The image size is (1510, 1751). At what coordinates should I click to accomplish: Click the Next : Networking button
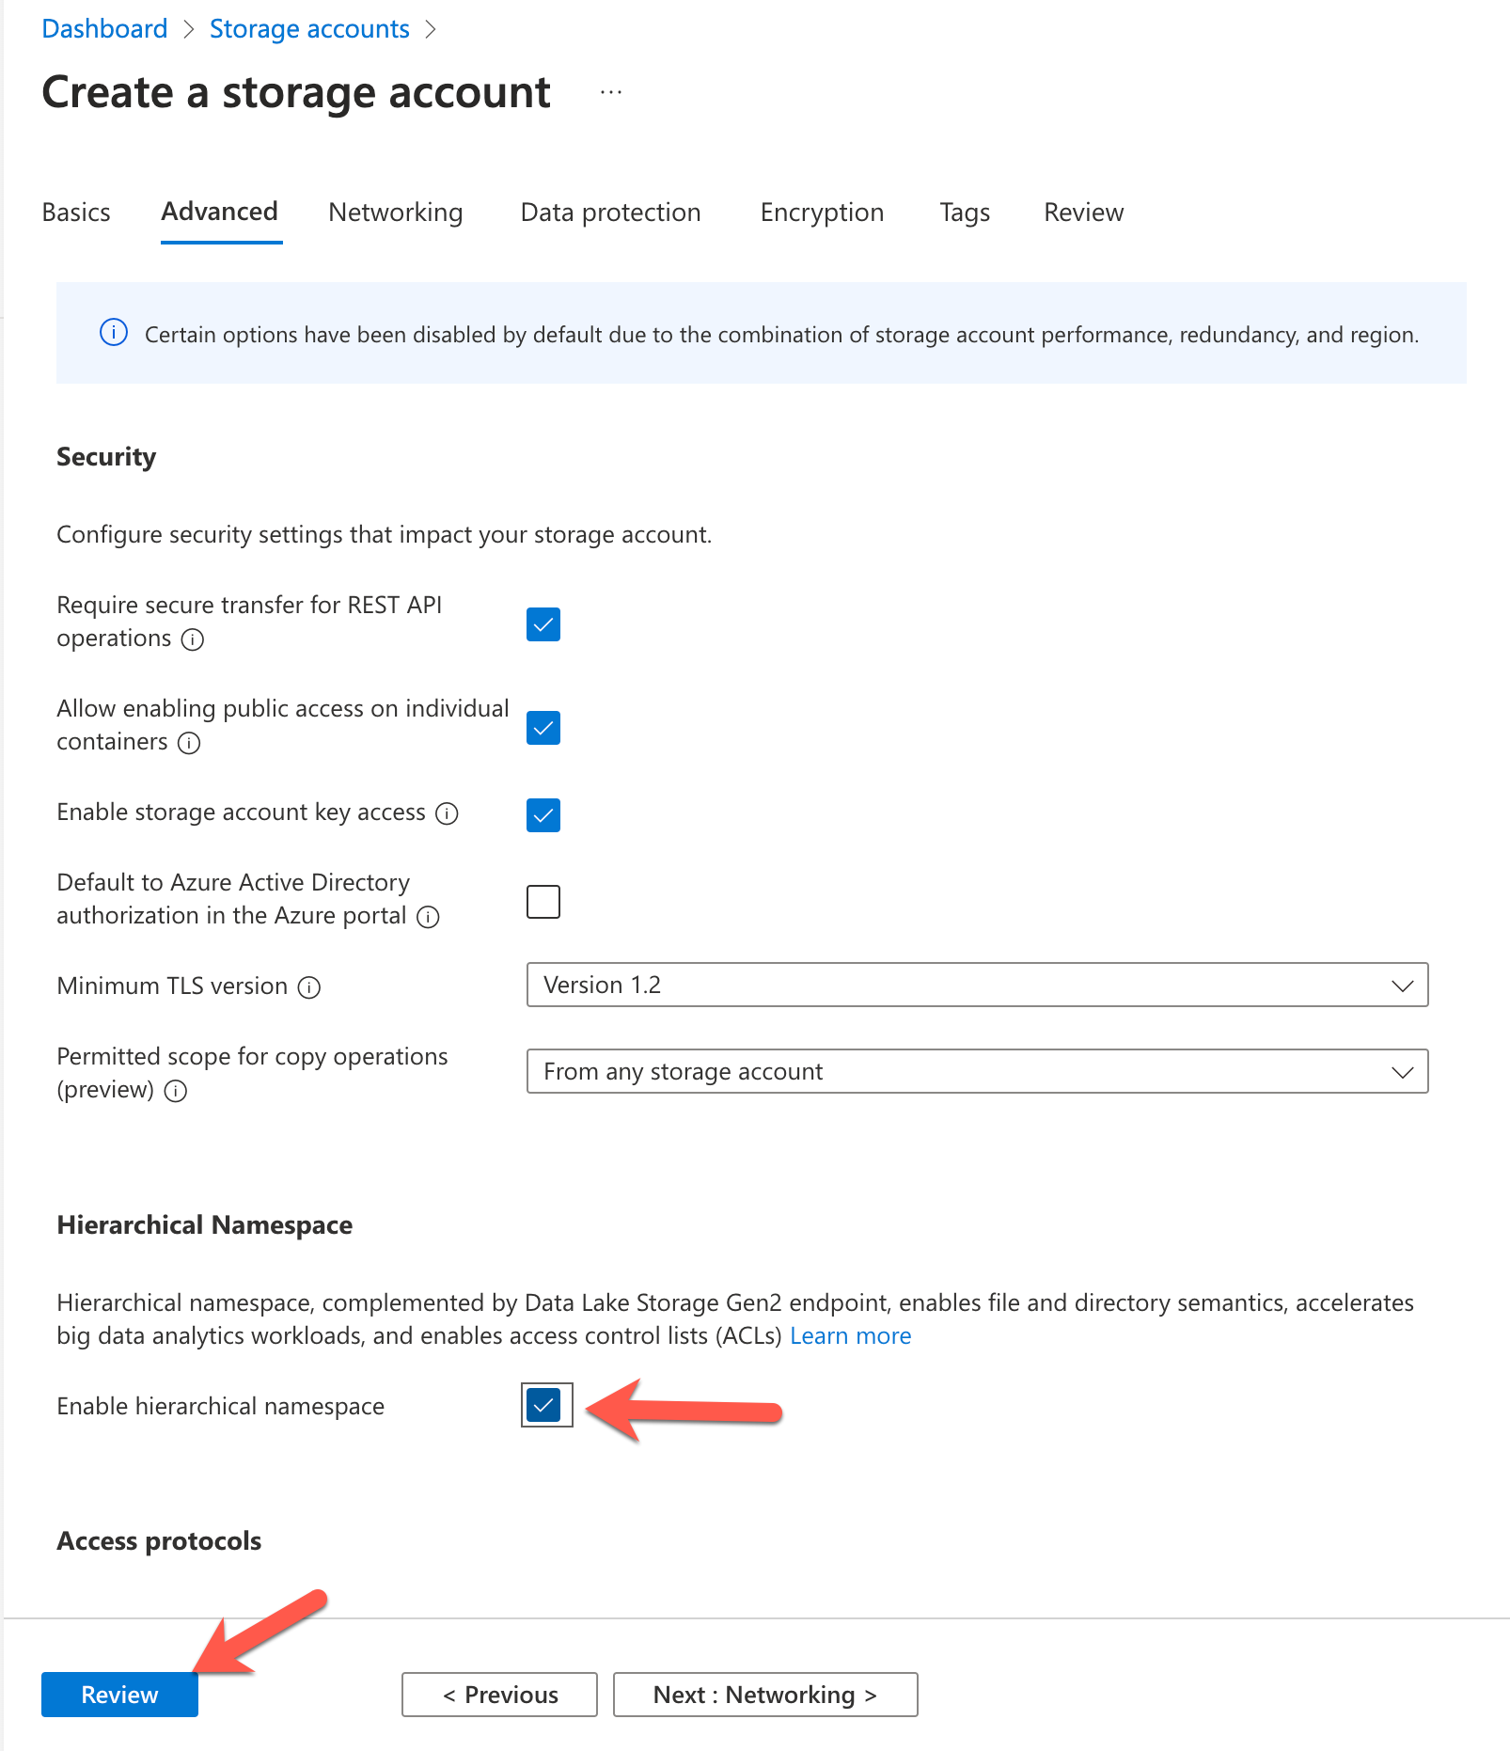[764, 1695]
